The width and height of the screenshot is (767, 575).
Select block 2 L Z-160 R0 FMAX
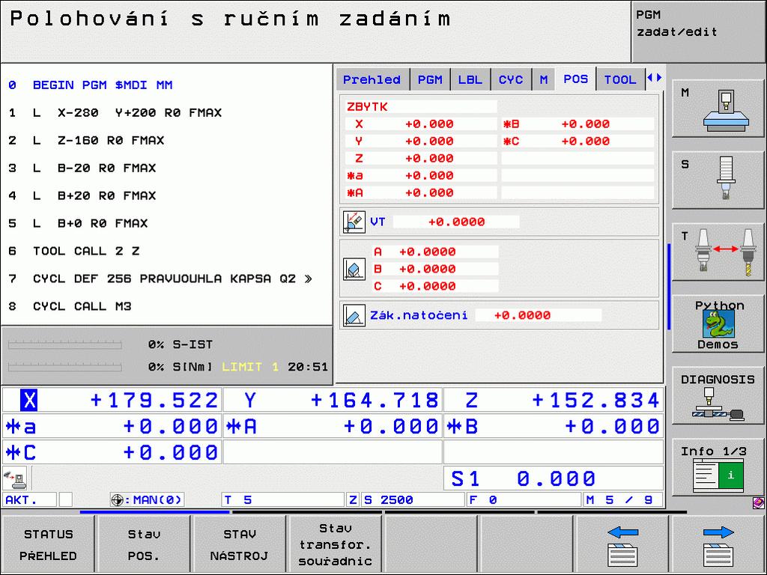point(166,140)
